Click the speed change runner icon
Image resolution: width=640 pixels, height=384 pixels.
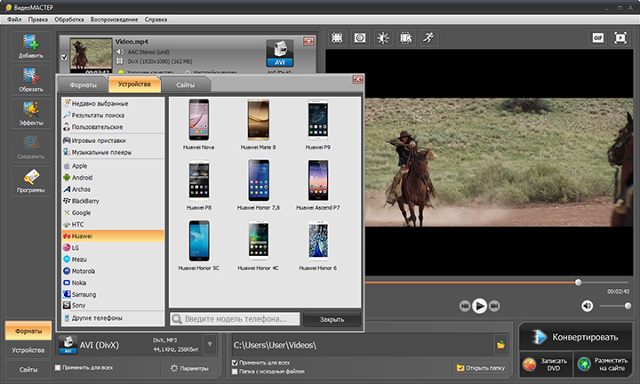[x=428, y=38]
